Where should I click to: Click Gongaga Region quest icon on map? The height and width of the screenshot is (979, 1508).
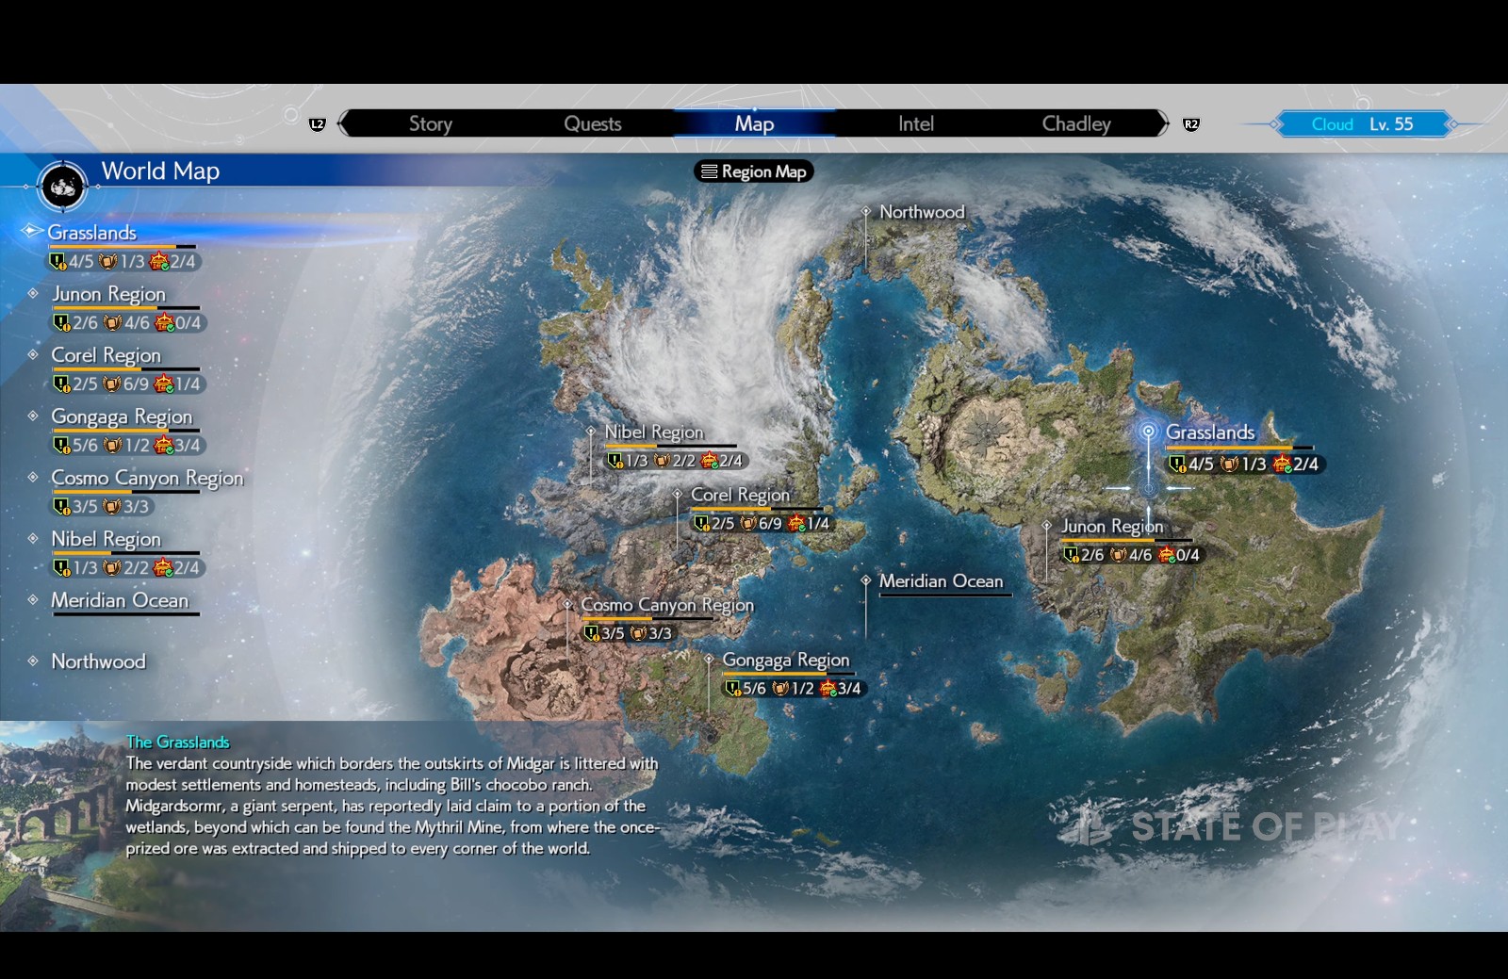[x=732, y=689]
